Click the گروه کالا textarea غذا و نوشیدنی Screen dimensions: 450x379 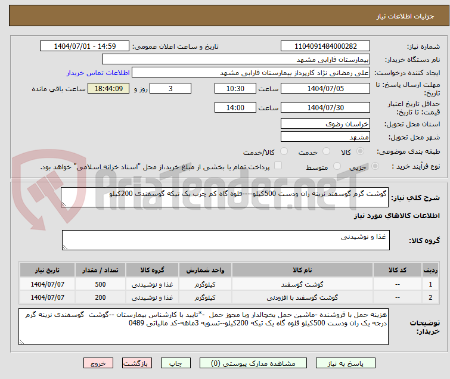[x=226, y=240]
